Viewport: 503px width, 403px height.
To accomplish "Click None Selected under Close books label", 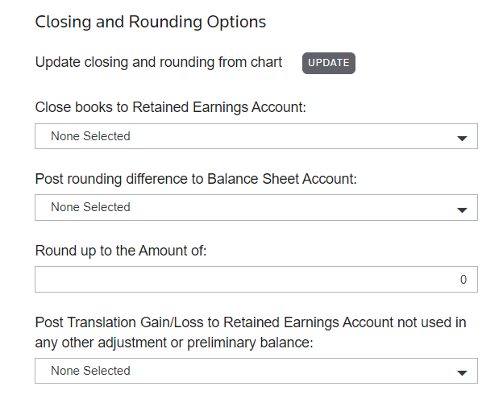I will 90,136.
